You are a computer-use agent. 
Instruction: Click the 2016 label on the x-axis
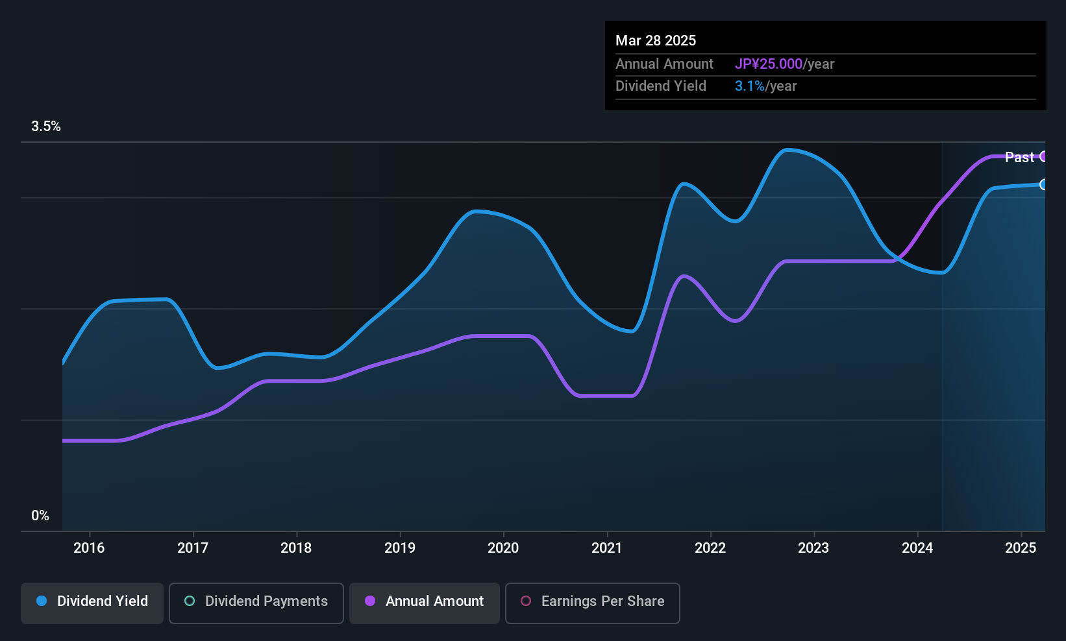pos(89,548)
